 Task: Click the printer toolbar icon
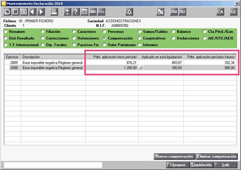click(x=54, y=12)
